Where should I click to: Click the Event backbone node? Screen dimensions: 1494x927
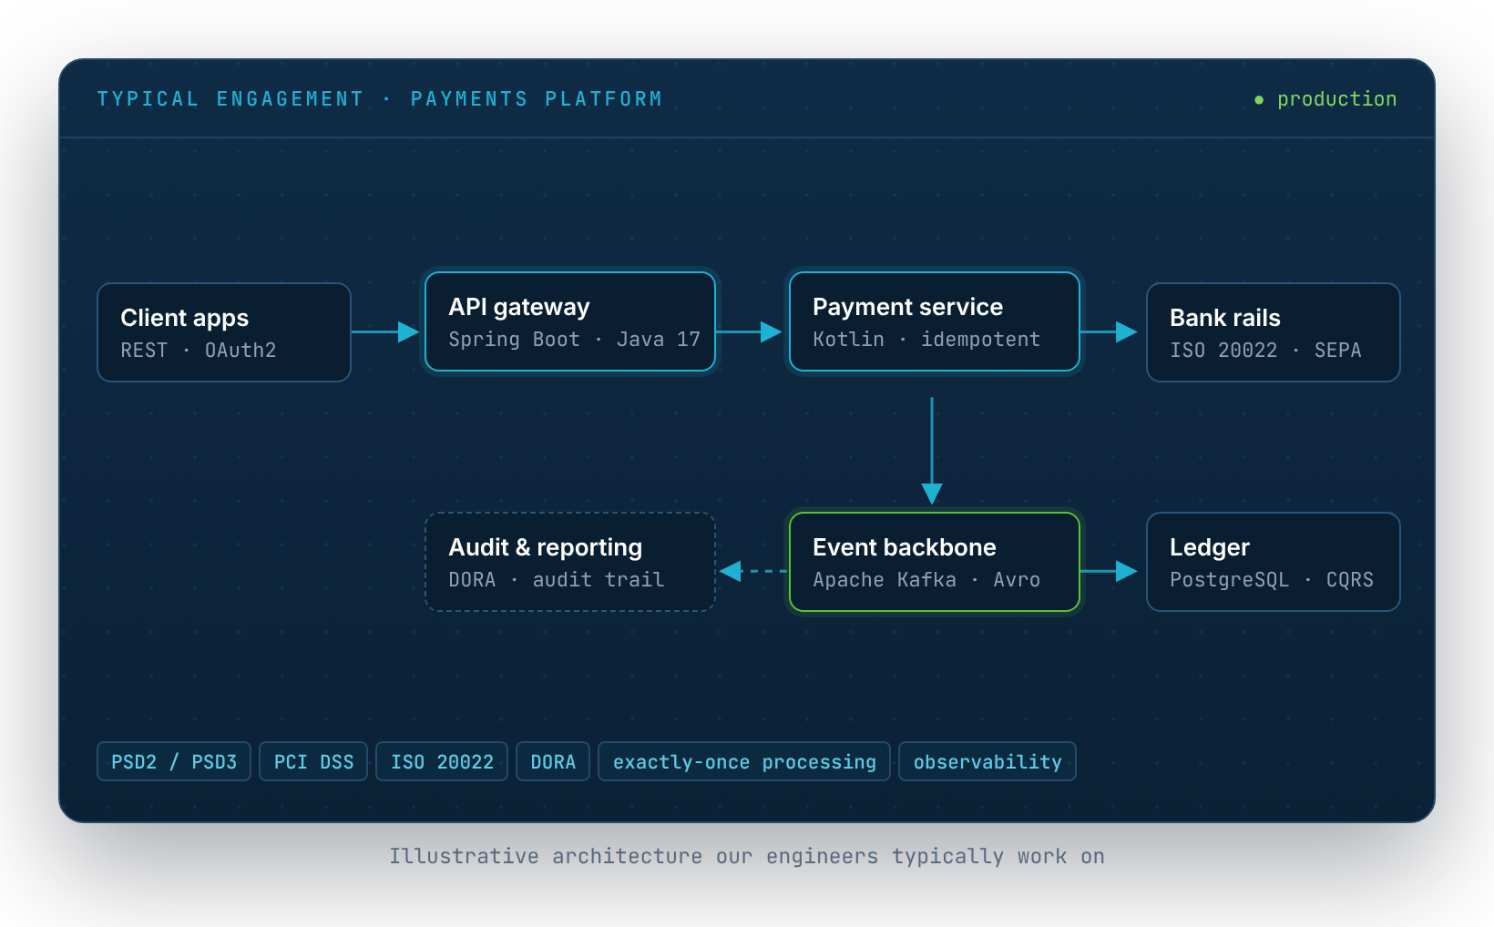(935, 562)
